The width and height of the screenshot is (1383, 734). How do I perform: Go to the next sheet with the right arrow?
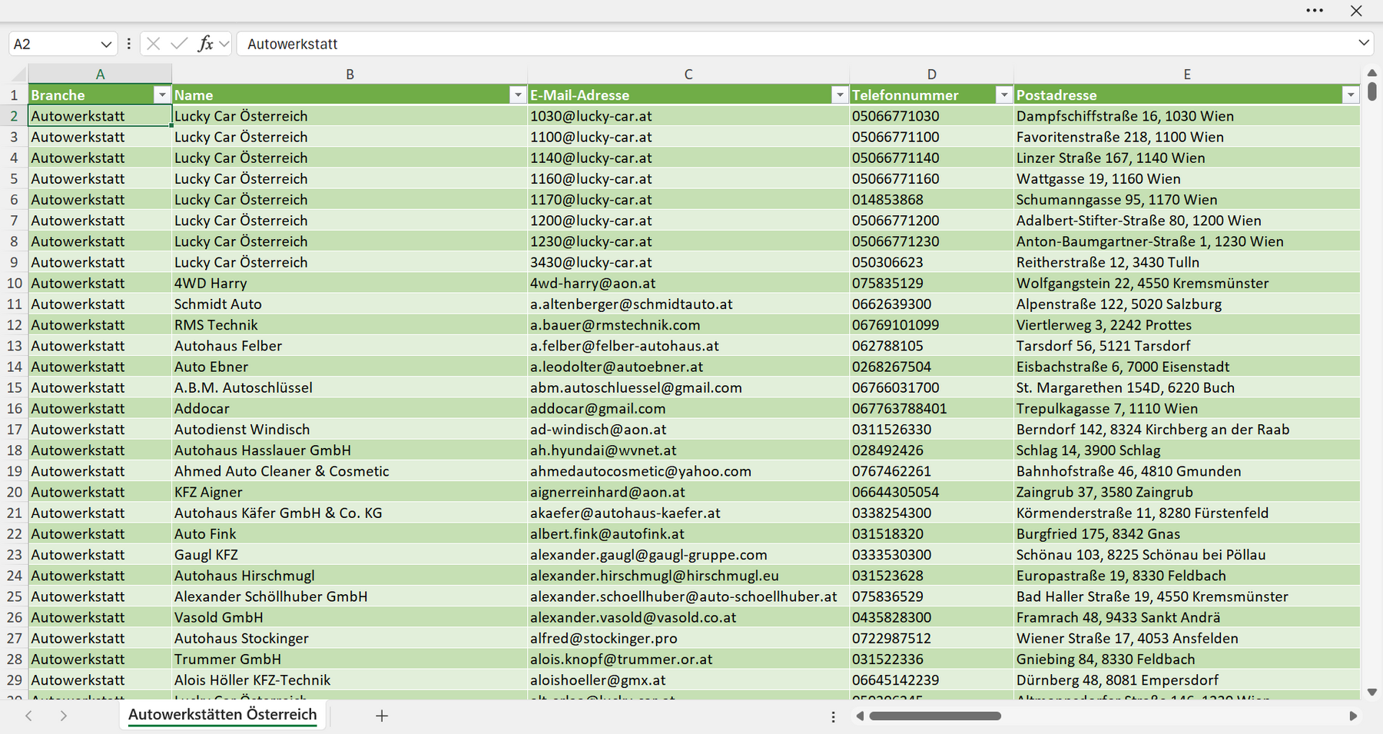[64, 716]
